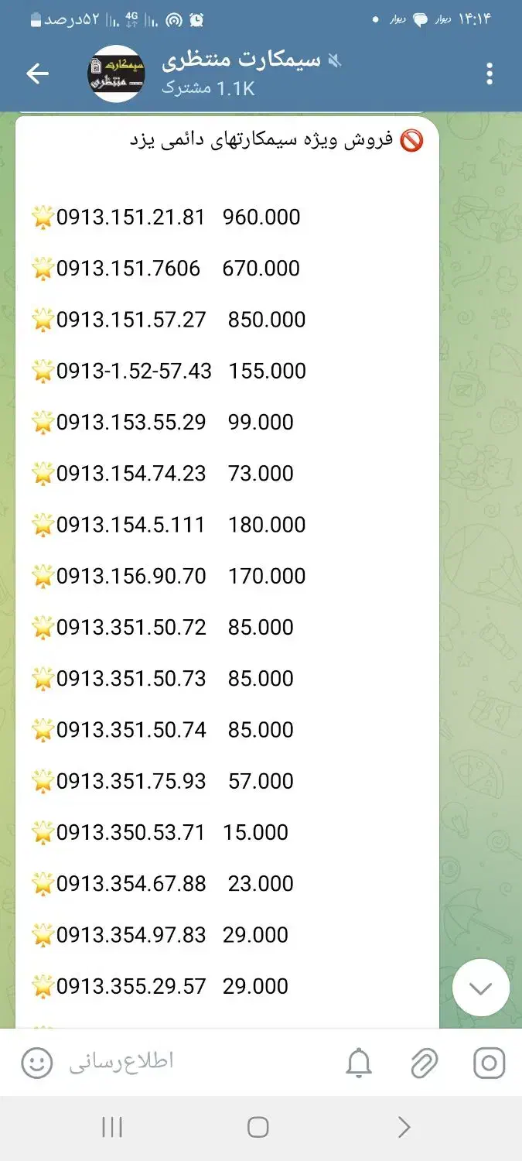Open the emoji picker smiley icon
Viewport: 522px width, 1161px height.
37,1062
